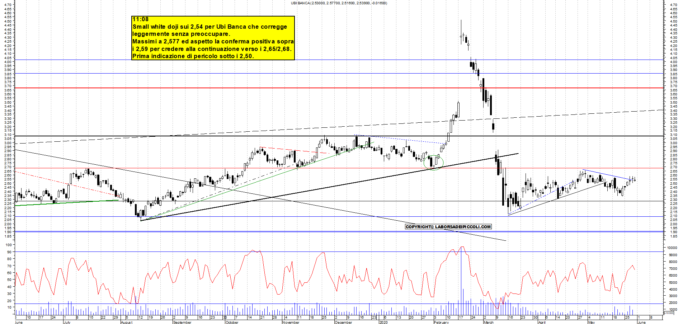The image size is (678, 324).
Task: Click the "October" month label
Action: [232, 322]
